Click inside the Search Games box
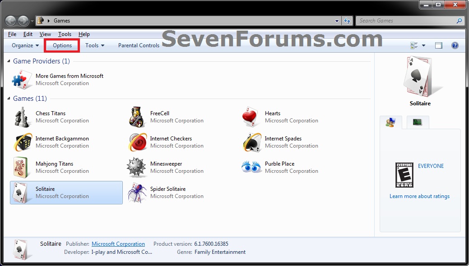 point(406,20)
